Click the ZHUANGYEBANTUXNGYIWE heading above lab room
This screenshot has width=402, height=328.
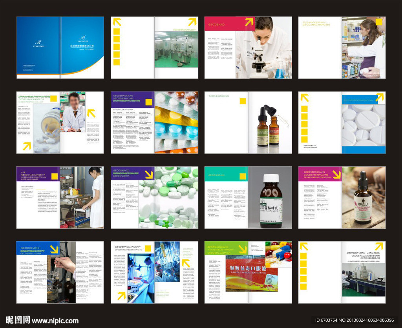point(363,253)
